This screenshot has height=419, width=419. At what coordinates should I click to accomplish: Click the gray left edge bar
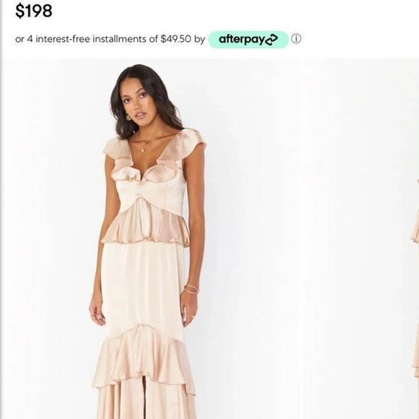point(1,209)
